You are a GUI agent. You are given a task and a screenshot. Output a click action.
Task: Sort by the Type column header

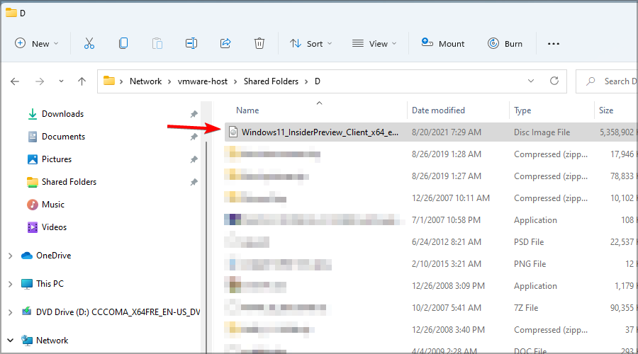522,110
